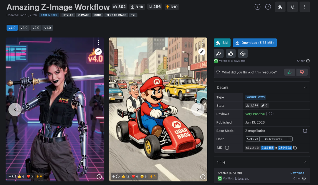Toggle thumbs-up reaction showing 12

[125, 176]
